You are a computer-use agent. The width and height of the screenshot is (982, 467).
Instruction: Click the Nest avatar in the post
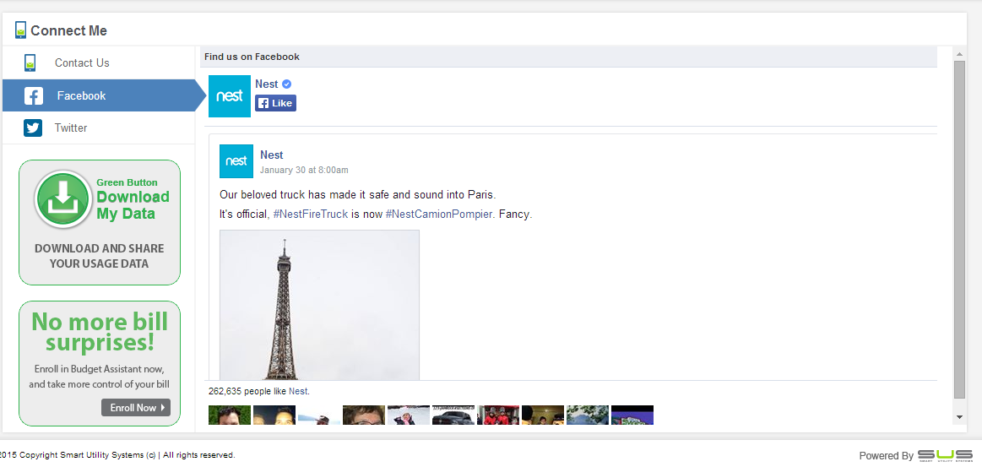236,161
